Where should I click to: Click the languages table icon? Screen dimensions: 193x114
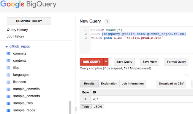tap(8, 75)
